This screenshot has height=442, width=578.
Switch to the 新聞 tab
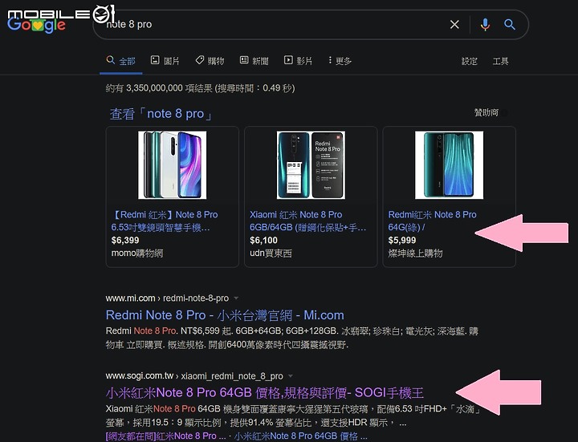click(x=254, y=61)
